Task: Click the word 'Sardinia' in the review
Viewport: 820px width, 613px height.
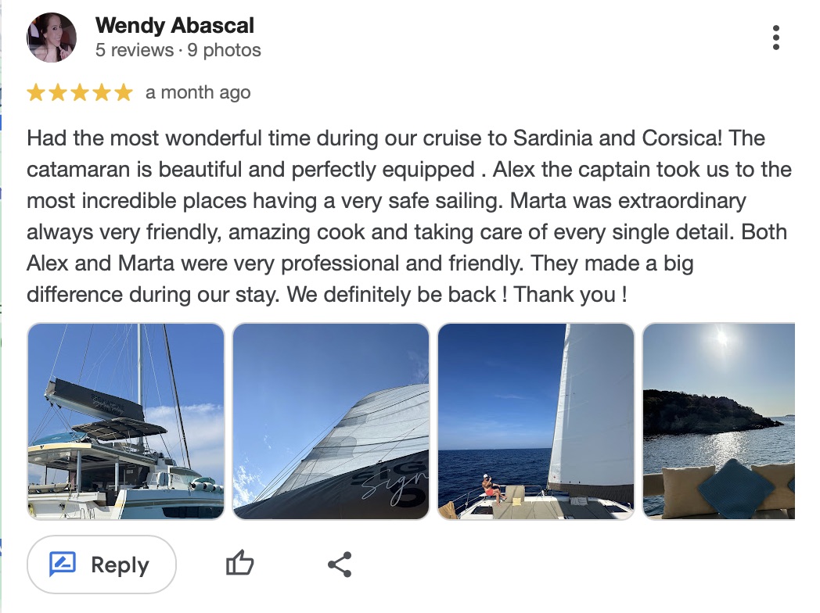Action: 554,138
